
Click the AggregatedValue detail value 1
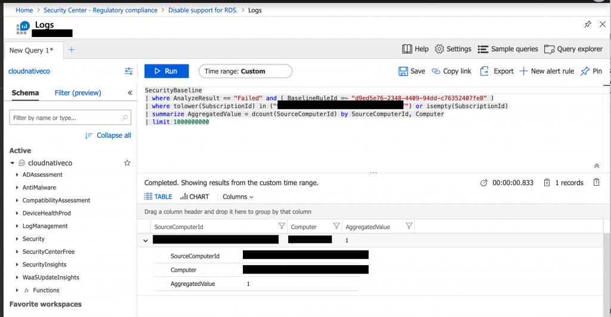coord(248,284)
